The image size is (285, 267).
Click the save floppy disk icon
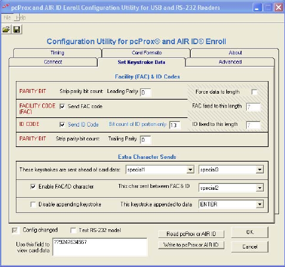[16, 30]
